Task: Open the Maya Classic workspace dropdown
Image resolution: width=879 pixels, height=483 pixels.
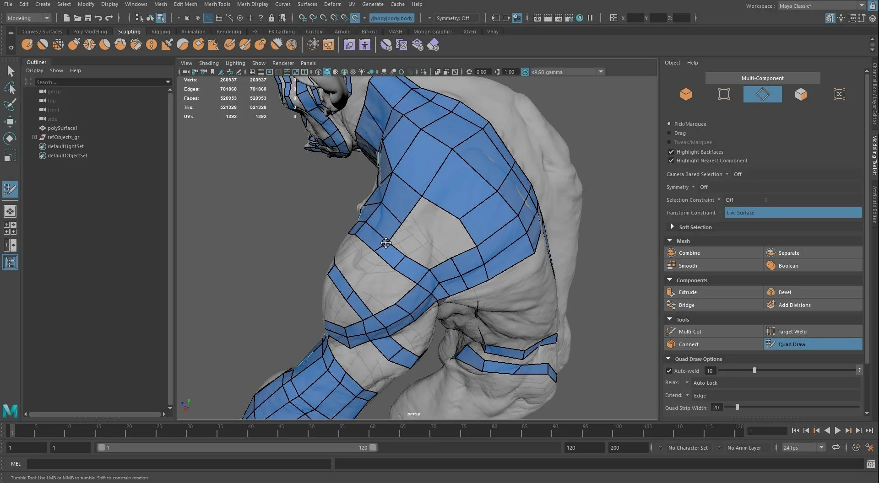Action: pyautogui.click(x=822, y=6)
